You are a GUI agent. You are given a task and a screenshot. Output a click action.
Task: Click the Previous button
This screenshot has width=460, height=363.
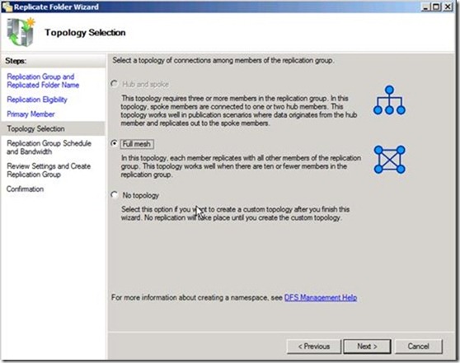(x=314, y=347)
